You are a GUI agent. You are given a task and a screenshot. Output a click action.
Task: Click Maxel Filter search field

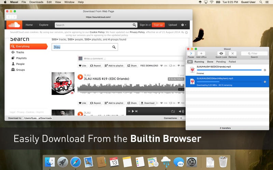click(254, 53)
